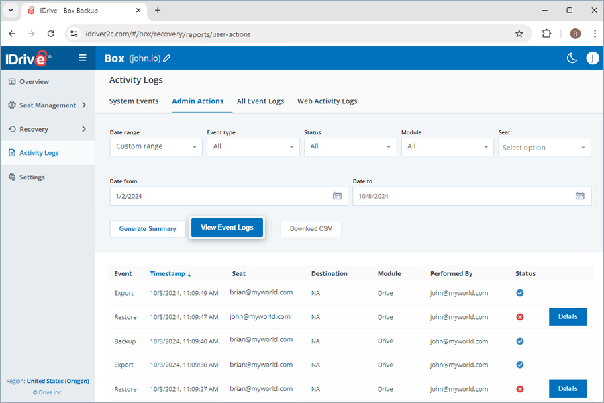Click the Generate Summary button
604x403 pixels.
[148, 228]
